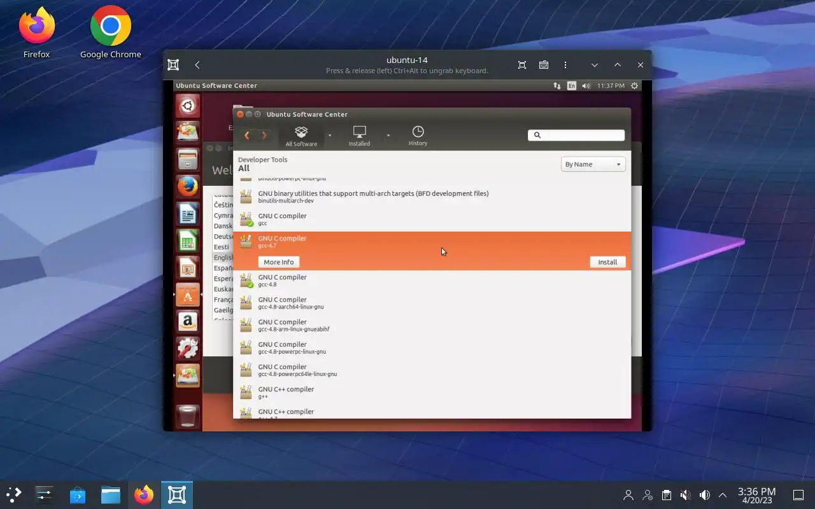Open Firefox desktop shortcut
This screenshot has height=509, width=815.
pyautogui.click(x=37, y=32)
